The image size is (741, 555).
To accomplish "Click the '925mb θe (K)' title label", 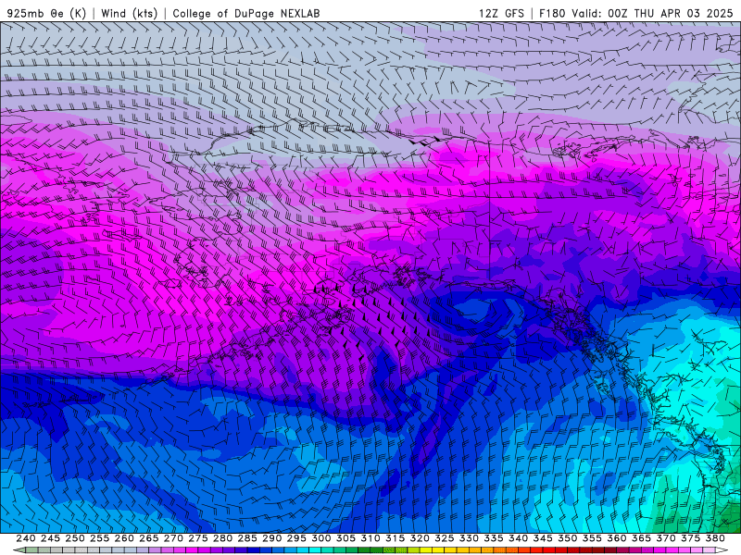I will [46, 13].
